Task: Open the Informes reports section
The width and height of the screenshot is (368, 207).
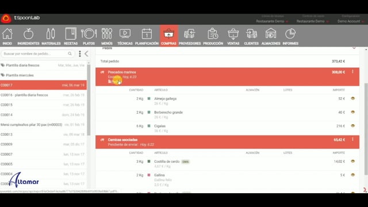Action: (x=290, y=36)
